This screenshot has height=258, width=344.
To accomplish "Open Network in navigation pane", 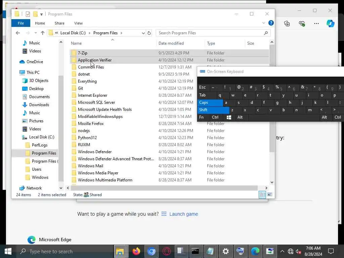I will (34, 188).
